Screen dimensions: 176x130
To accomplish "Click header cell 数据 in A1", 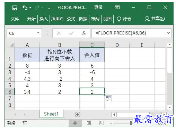I will tap(27, 55).
